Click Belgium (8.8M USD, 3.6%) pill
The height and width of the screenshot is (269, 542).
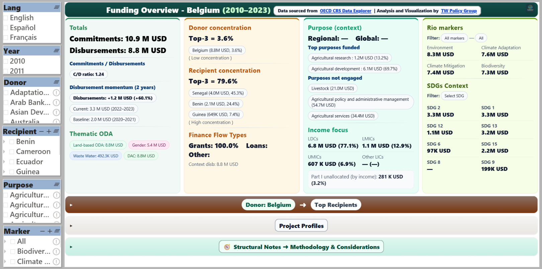pos(217,50)
